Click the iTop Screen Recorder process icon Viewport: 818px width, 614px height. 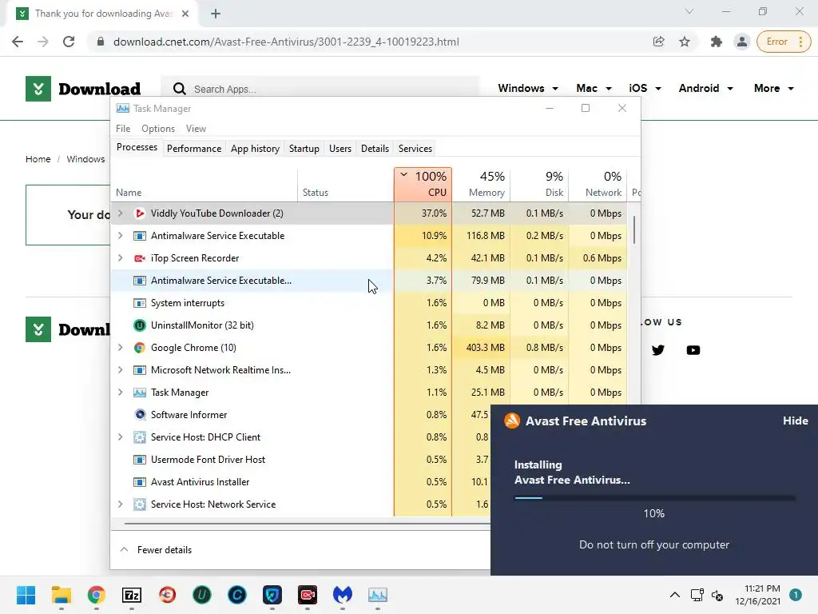139,258
